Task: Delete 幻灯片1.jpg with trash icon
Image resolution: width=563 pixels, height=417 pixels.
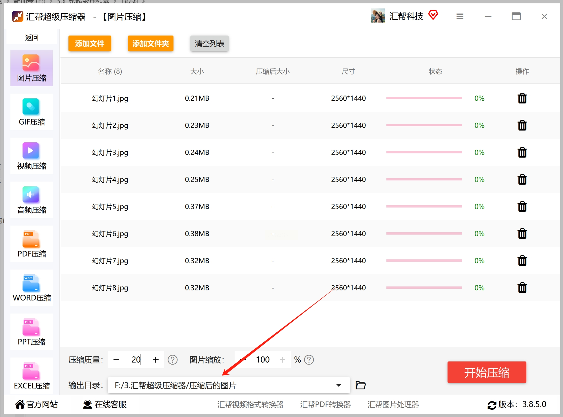Action: (522, 98)
